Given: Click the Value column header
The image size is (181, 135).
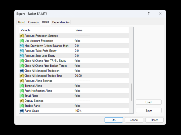Looking at the screenshot, I should click(x=101, y=30).
